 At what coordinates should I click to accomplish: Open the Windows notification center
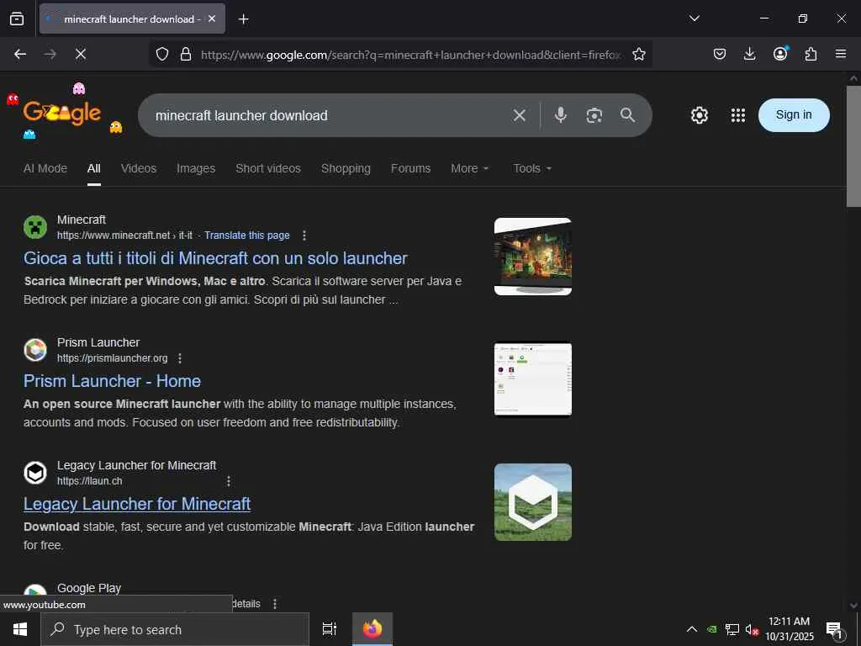click(835, 630)
